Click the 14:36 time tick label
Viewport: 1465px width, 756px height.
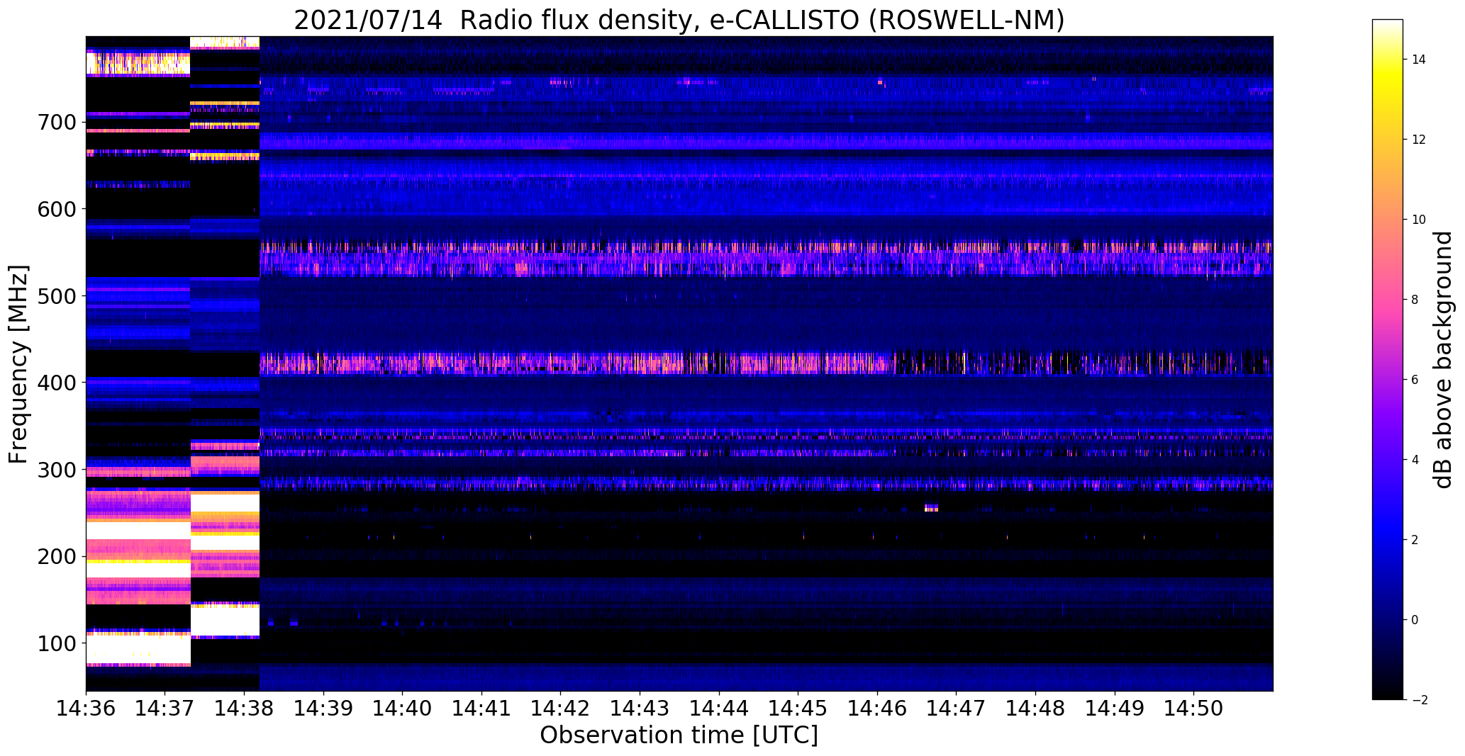[x=86, y=708]
